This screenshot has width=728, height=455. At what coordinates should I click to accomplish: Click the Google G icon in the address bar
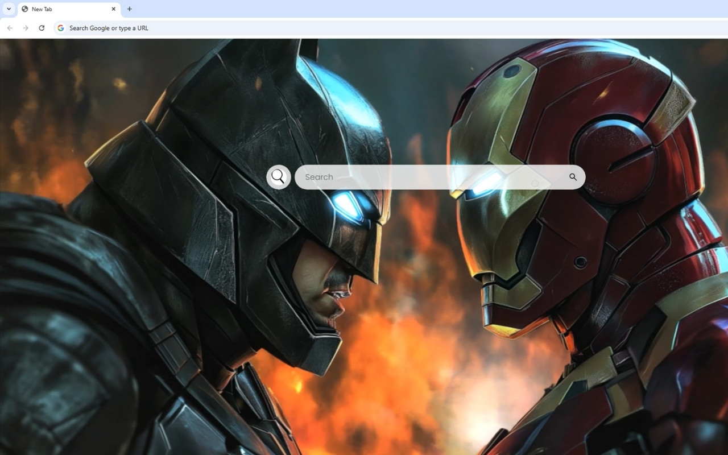tap(60, 27)
